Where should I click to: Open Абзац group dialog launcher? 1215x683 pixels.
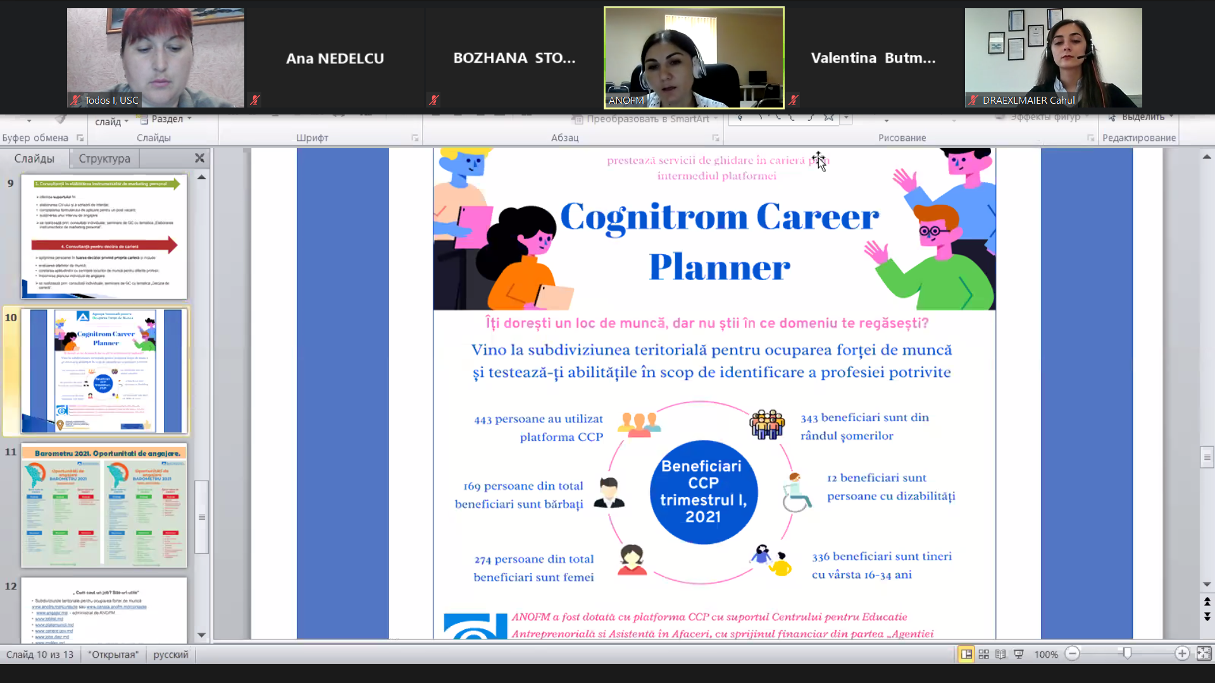pos(716,138)
